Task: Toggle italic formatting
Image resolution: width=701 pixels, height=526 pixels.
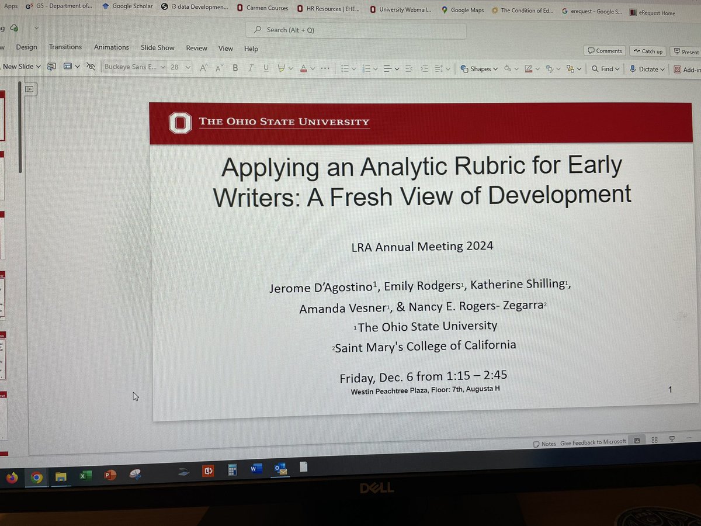Action: (251, 68)
